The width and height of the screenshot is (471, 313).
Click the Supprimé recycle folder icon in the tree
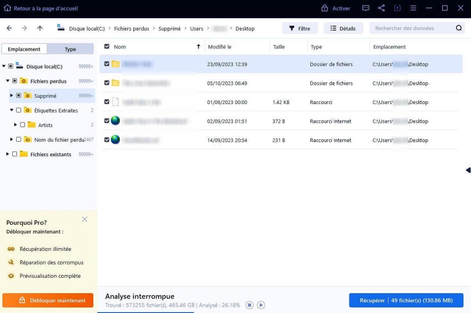pyautogui.click(x=27, y=96)
